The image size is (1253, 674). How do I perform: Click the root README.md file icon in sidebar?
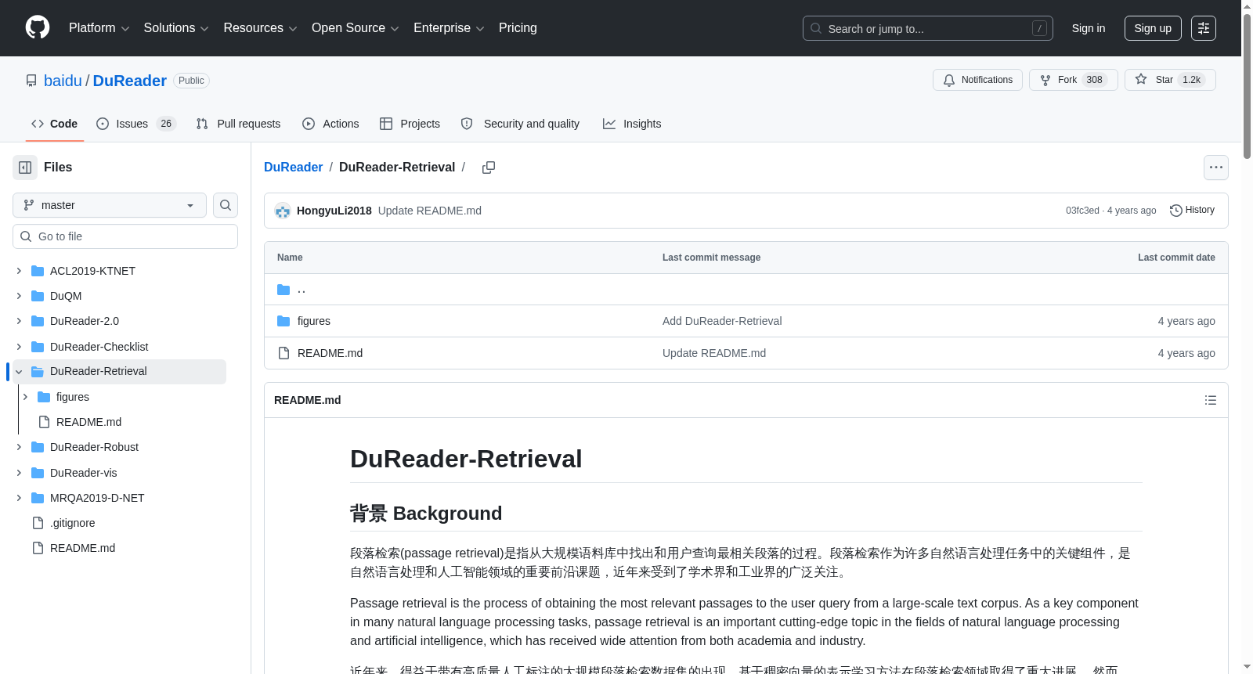tap(38, 548)
